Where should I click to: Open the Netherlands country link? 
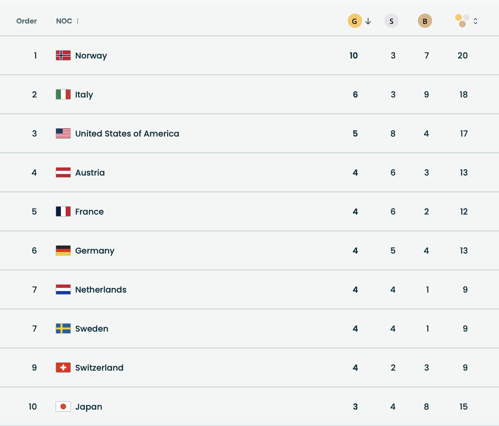tap(101, 289)
